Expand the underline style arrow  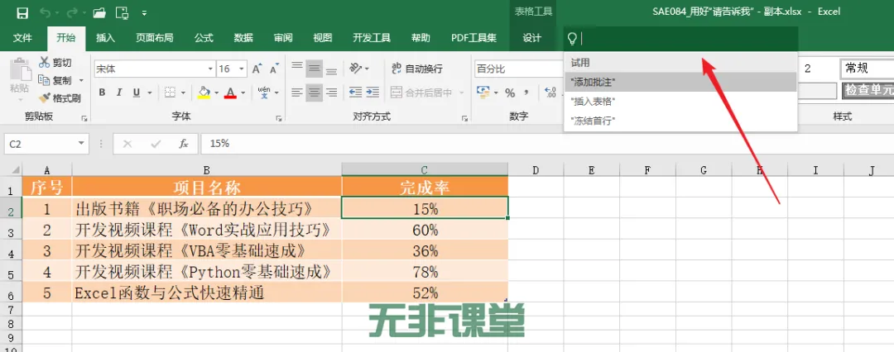(x=149, y=93)
